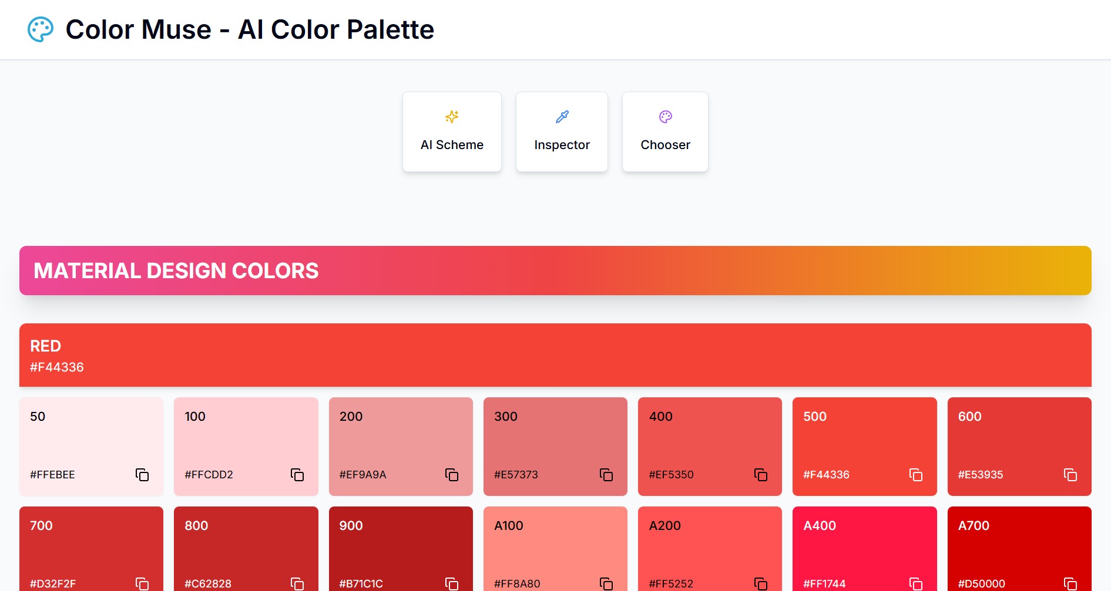
Task: Copy hex code #EF9A9A with copy icon
Action: 452,475
